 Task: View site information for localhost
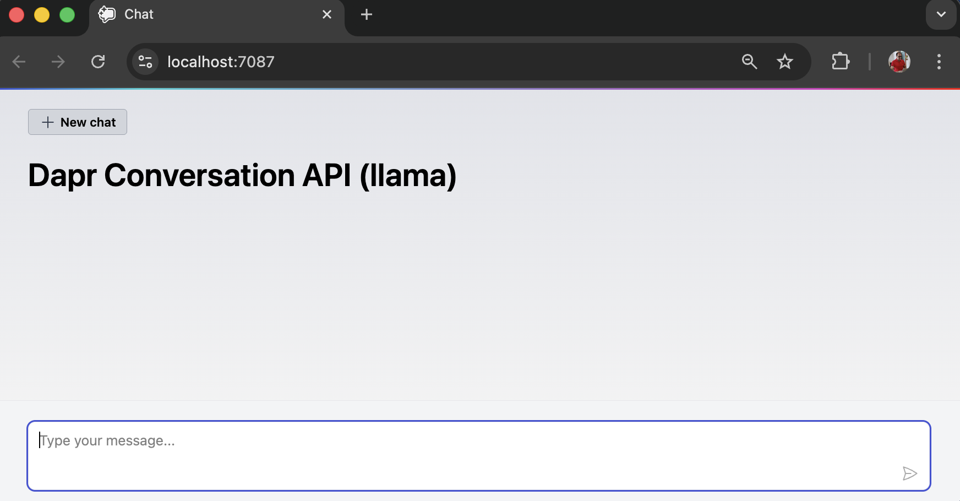145,62
